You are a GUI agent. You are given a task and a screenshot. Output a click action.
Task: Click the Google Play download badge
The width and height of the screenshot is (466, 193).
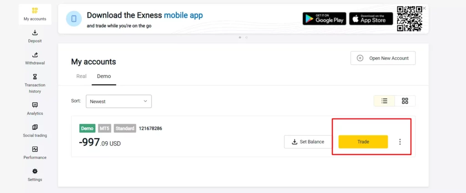coord(324,19)
